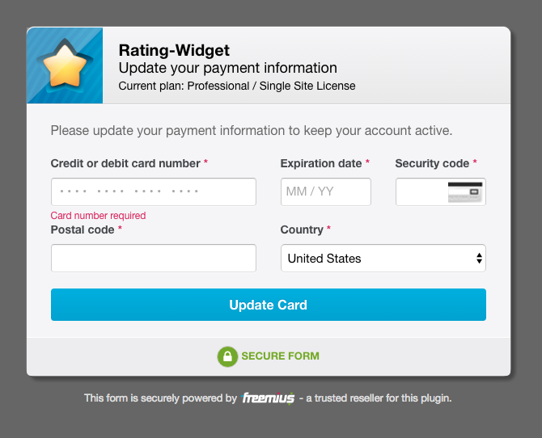
Task: Click the Expiration date MM / YY field
Action: point(325,192)
